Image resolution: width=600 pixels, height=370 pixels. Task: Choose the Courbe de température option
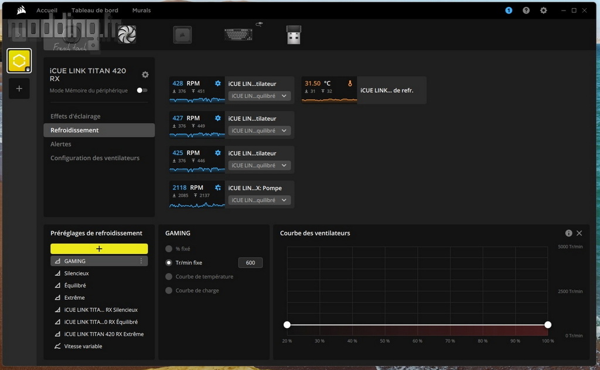point(169,276)
